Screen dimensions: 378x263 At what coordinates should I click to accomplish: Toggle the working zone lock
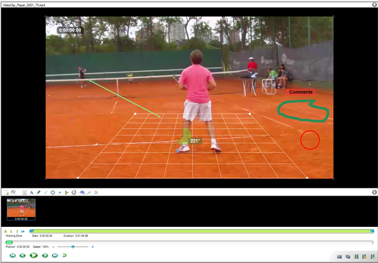6,231
